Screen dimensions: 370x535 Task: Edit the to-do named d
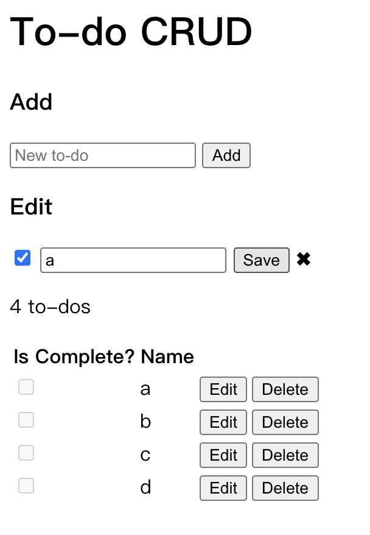[223, 488]
